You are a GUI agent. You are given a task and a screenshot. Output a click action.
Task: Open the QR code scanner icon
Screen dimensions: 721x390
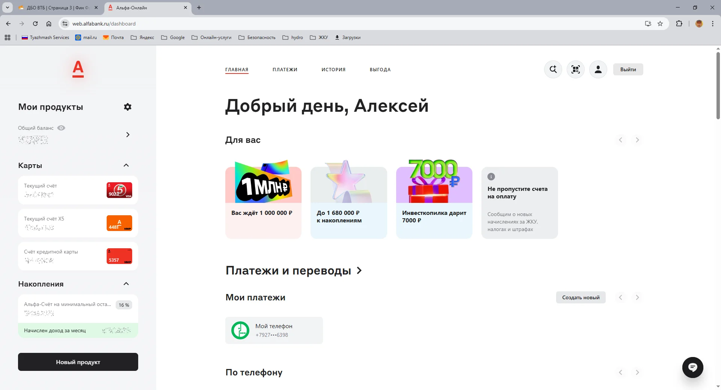coord(576,69)
